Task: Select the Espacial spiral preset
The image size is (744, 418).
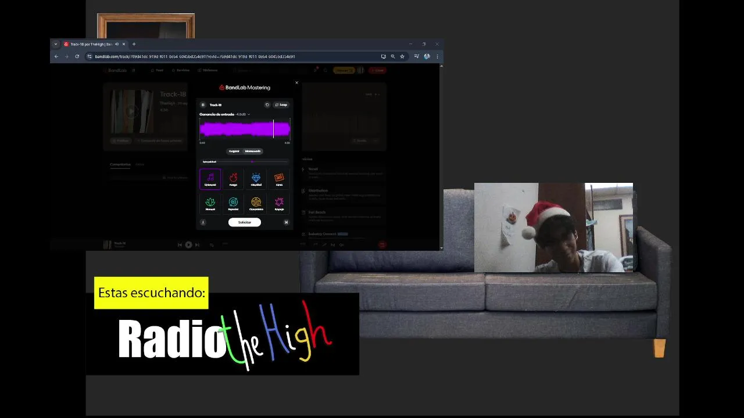Action: click(233, 203)
